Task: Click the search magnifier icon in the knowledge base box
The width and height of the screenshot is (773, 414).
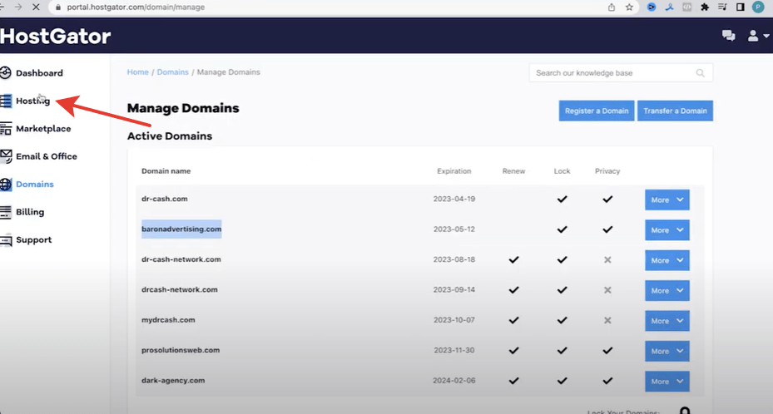Action: [x=700, y=73]
